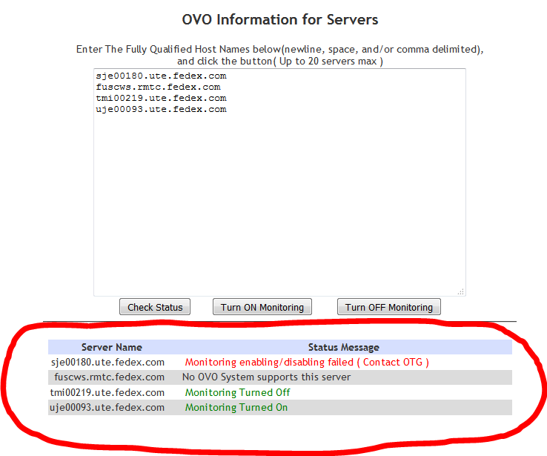The width and height of the screenshot is (547, 456).
Task: Click the Server Name column header
Action: coord(111,347)
